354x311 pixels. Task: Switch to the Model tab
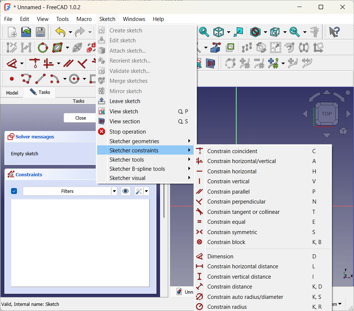point(12,93)
